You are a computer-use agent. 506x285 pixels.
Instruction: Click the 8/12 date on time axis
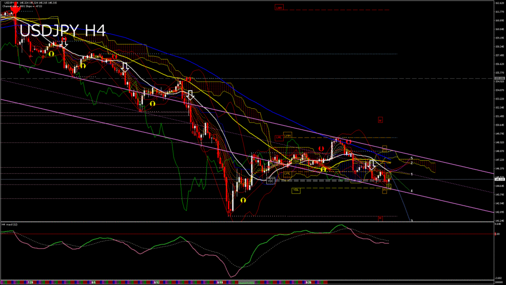(156, 282)
